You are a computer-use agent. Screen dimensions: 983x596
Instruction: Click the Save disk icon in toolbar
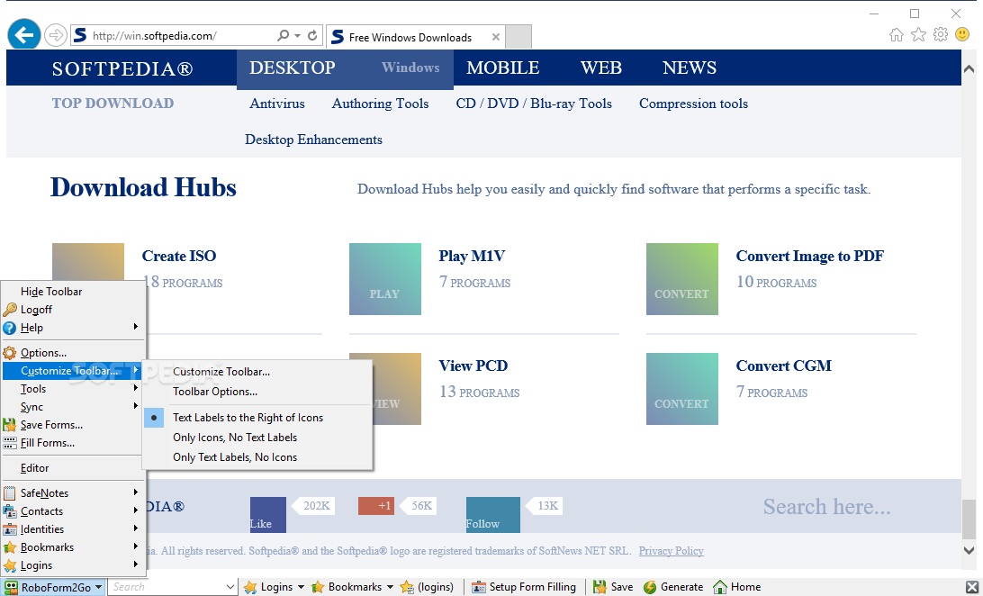coord(600,587)
